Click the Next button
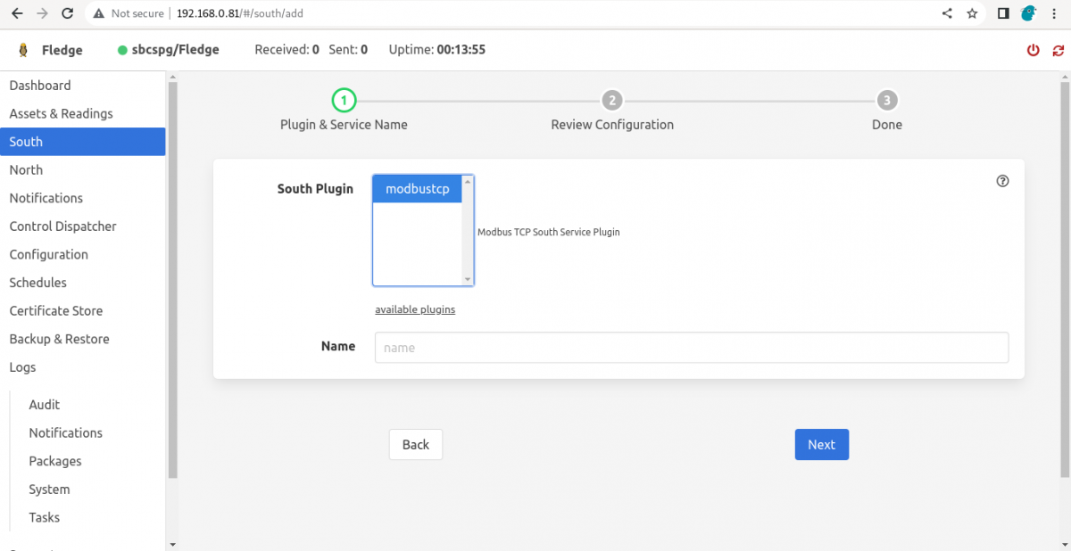 click(821, 445)
